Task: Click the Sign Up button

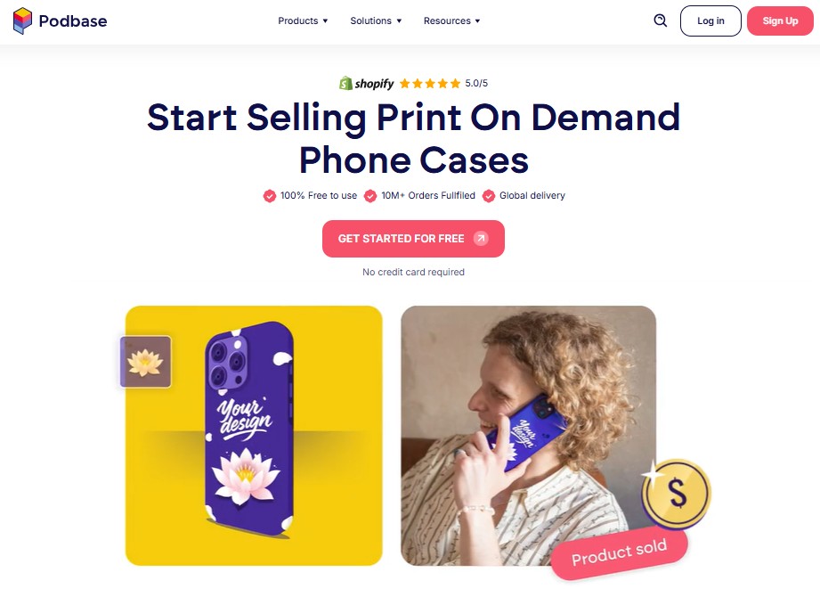Action: [780, 21]
